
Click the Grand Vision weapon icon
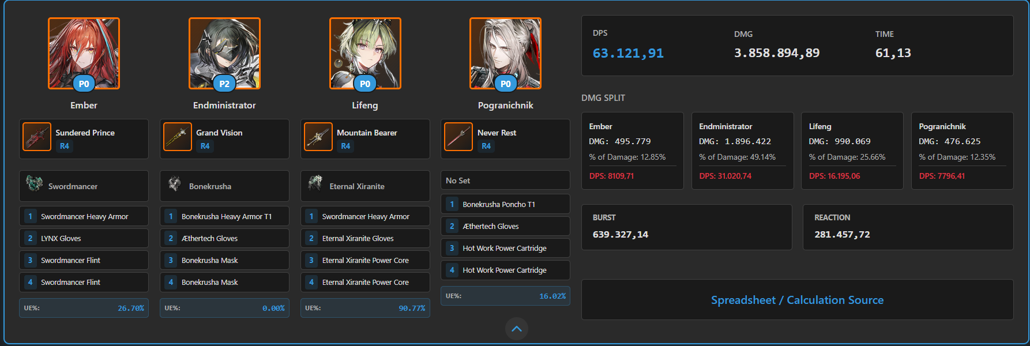(x=178, y=137)
